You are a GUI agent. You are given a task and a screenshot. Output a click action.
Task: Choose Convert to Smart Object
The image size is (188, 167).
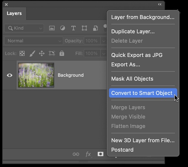point(143,93)
